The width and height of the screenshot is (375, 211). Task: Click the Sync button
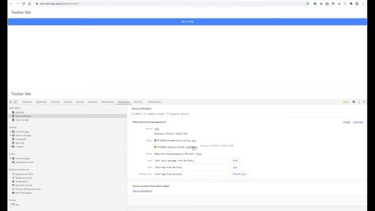pos(236,167)
